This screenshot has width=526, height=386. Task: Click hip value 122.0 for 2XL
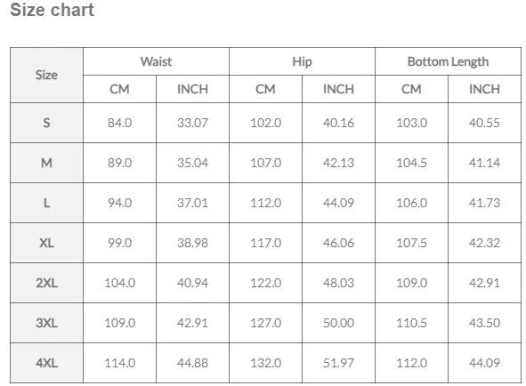[x=266, y=283]
